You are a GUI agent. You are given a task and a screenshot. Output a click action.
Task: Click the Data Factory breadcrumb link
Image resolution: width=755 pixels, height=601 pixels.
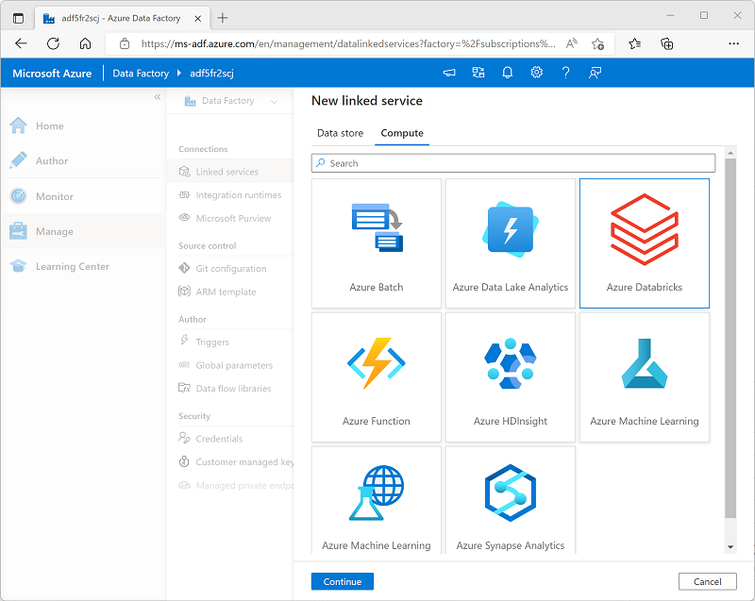point(141,74)
